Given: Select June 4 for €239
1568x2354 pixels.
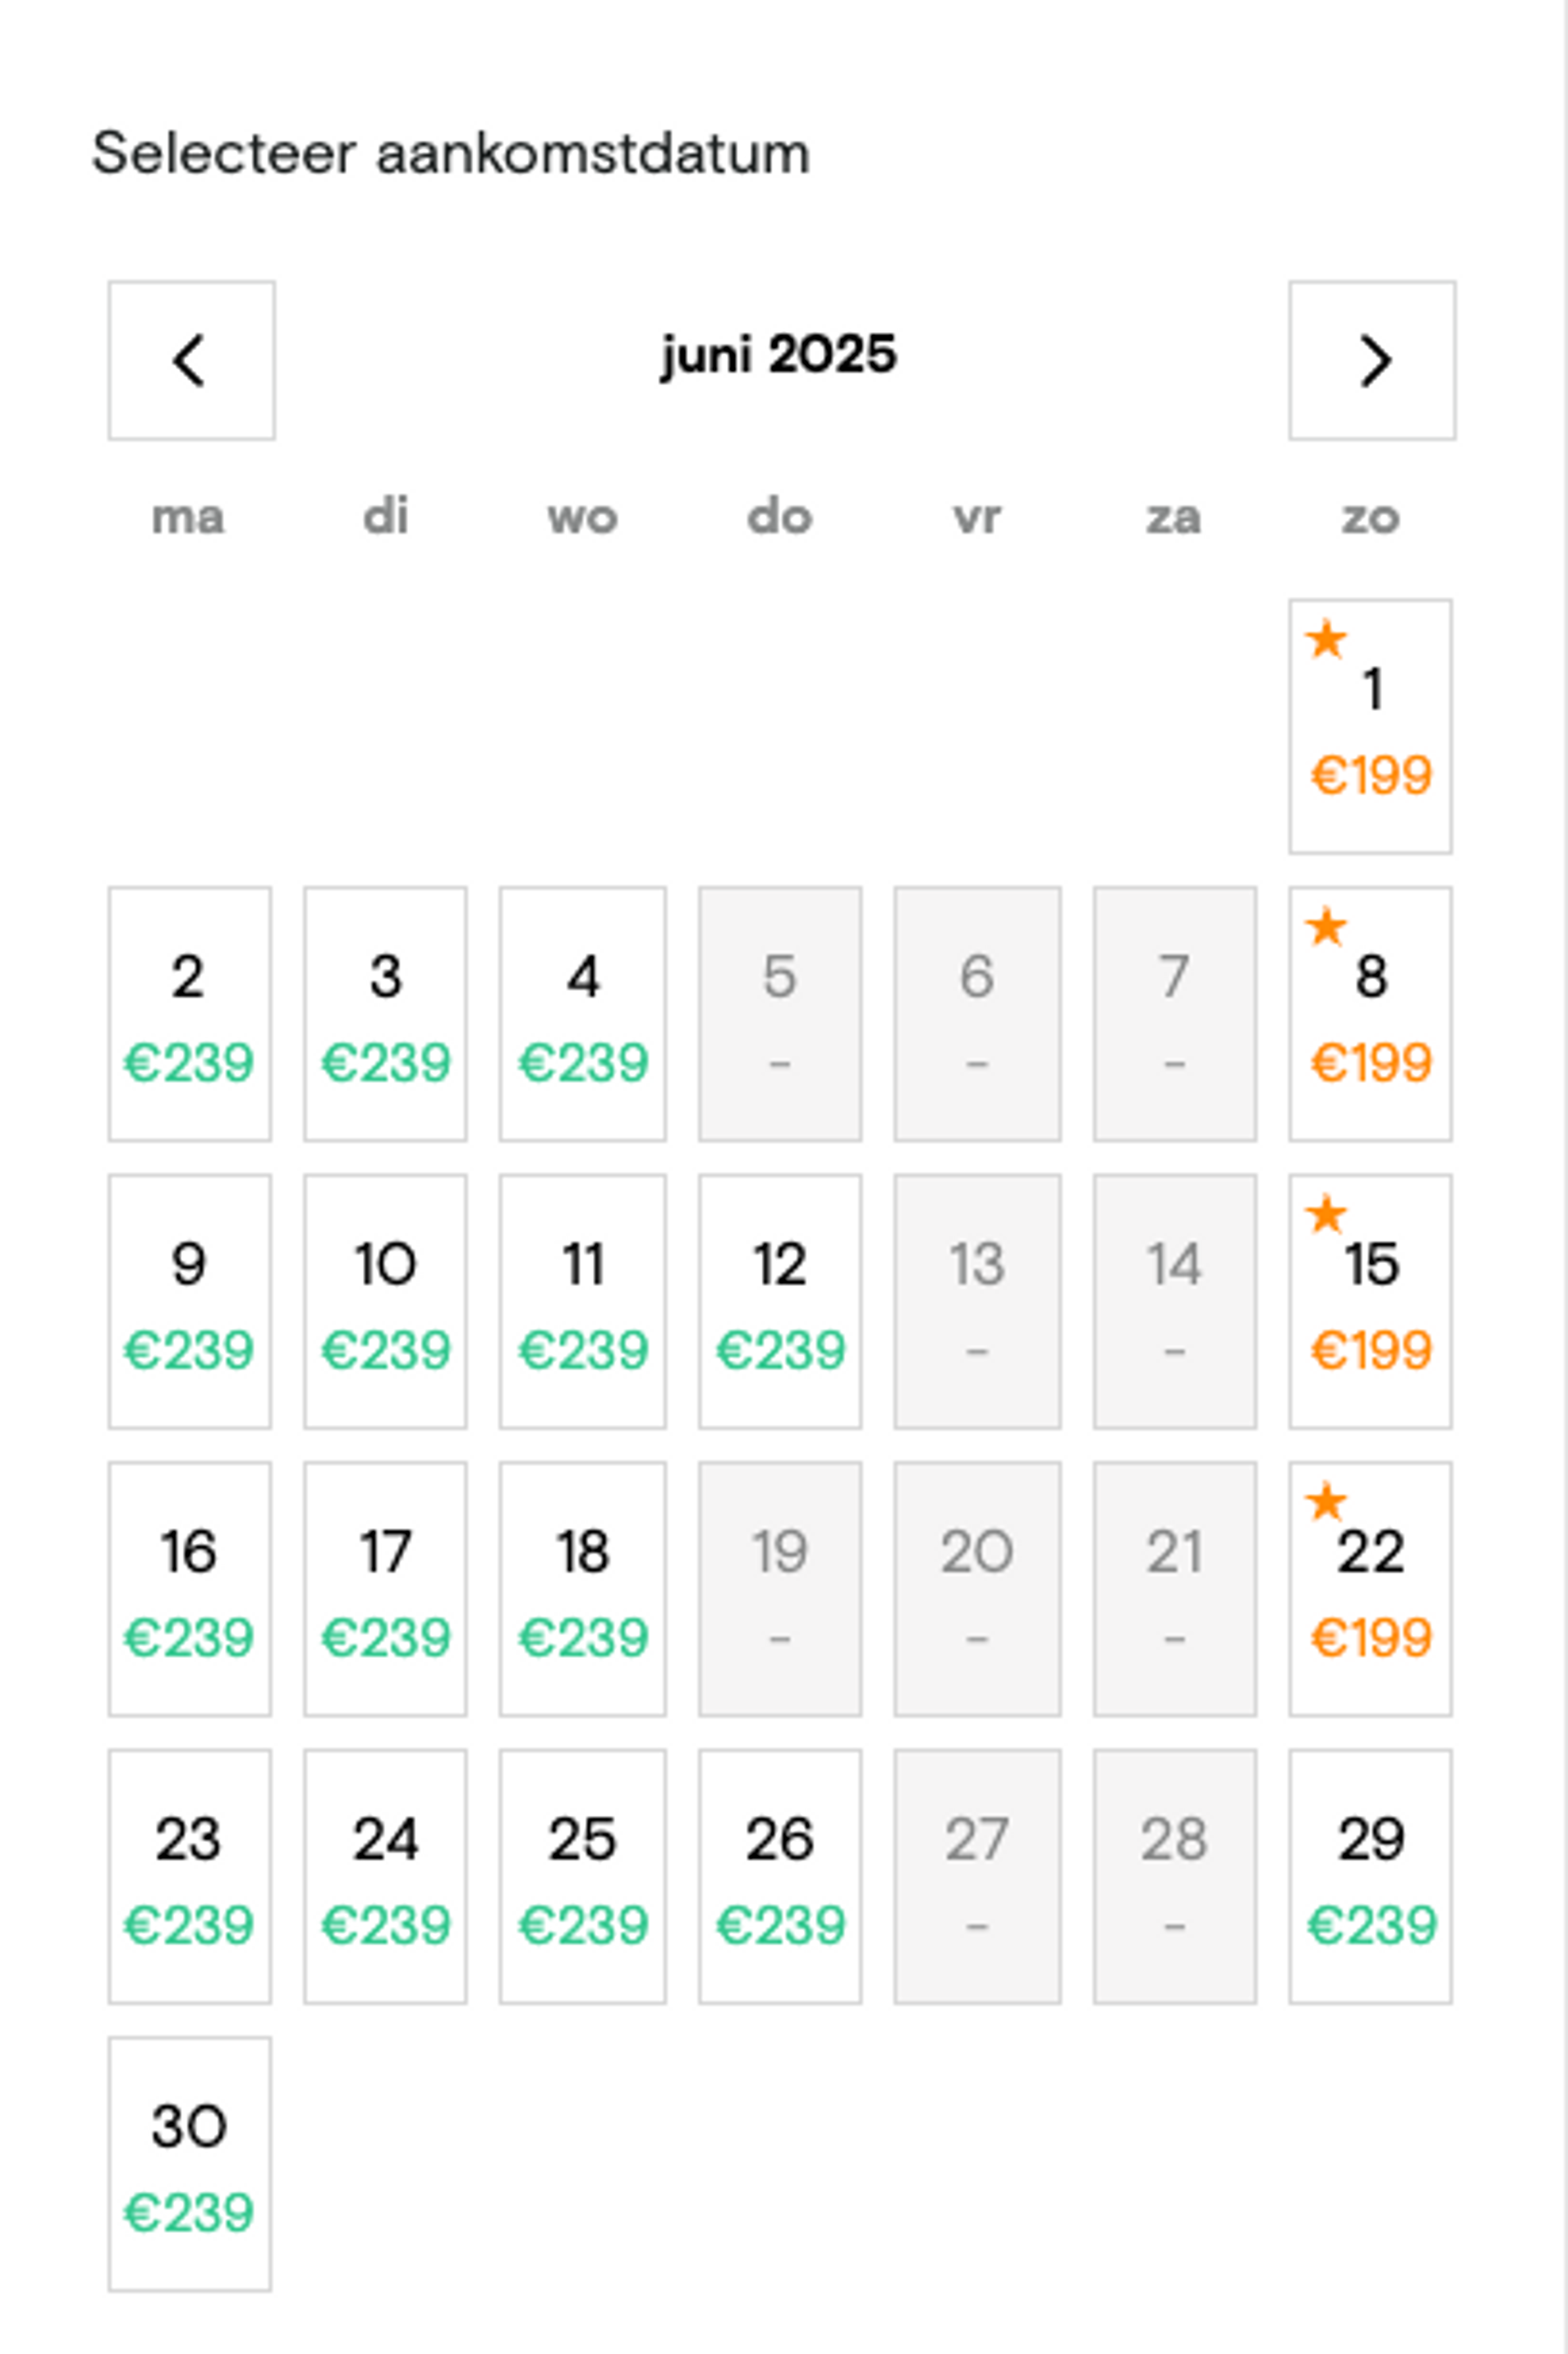Looking at the screenshot, I should 583,1014.
